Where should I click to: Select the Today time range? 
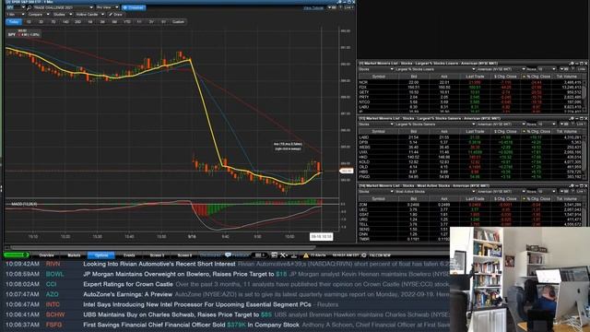(14, 22)
